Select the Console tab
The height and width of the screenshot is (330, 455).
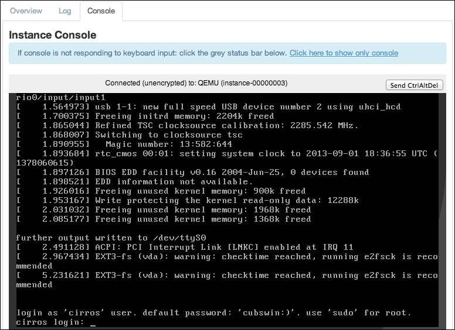tap(101, 11)
